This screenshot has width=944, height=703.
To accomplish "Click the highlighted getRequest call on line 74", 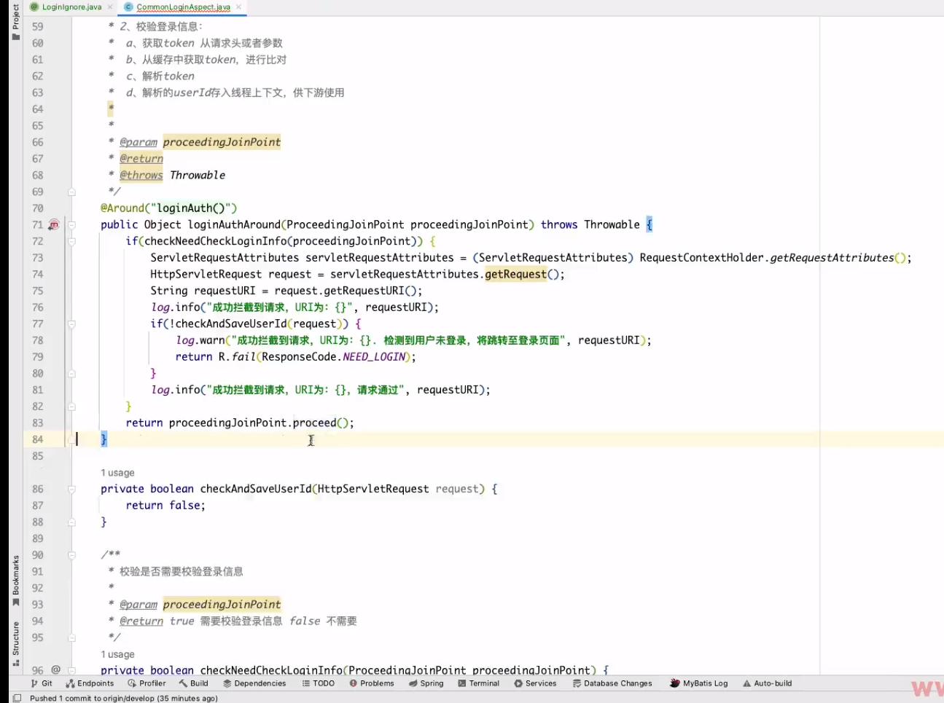I will coord(515,275).
